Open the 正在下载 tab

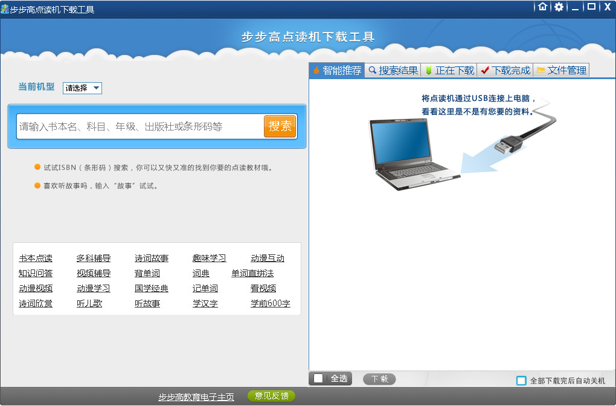tap(449, 70)
